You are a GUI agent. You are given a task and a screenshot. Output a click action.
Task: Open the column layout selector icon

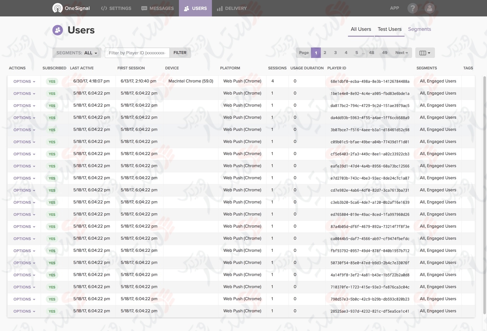pyautogui.click(x=425, y=53)
